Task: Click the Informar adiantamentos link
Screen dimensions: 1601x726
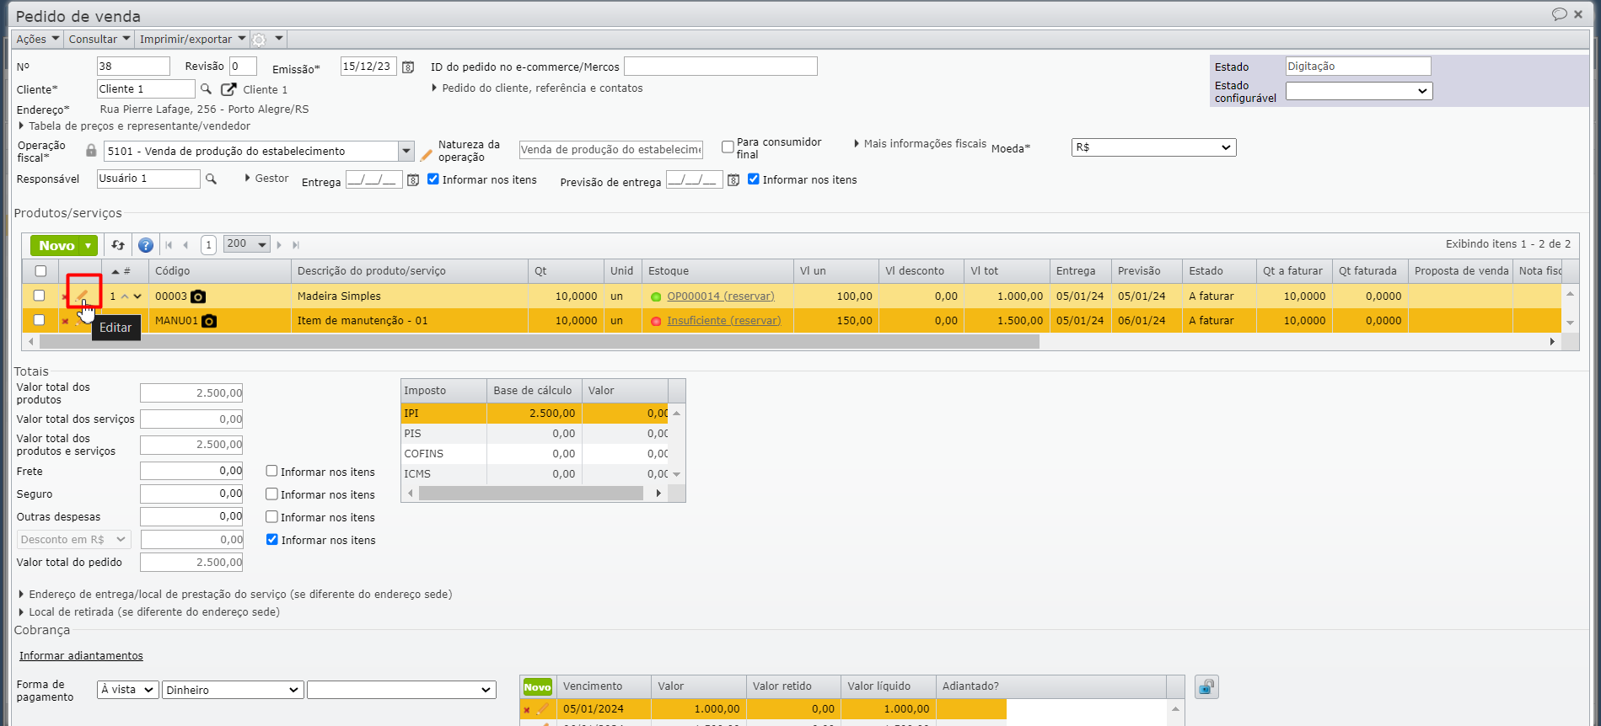Action: point(81,655)
